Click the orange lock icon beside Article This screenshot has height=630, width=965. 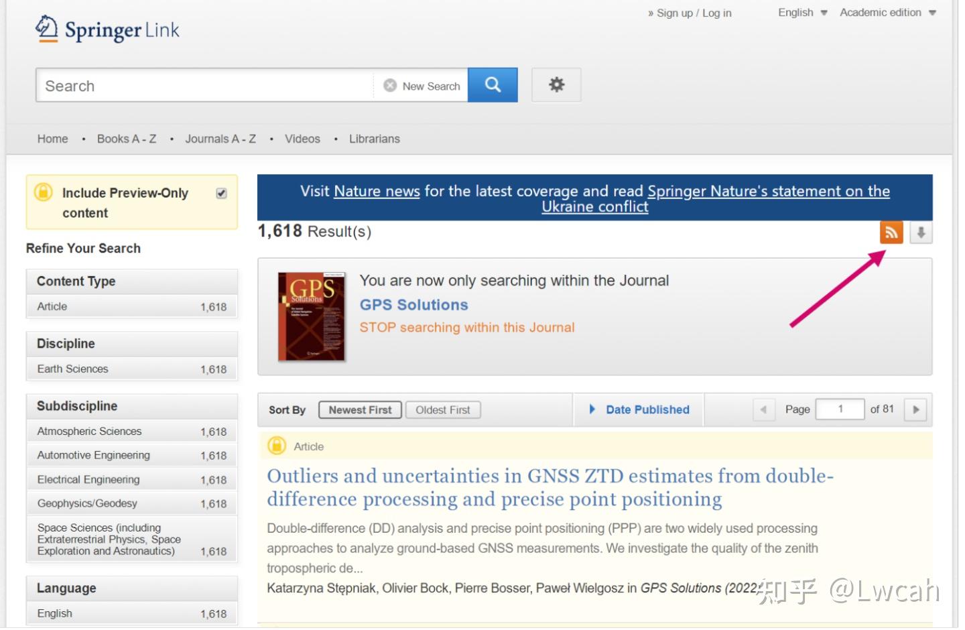[277, 446]
